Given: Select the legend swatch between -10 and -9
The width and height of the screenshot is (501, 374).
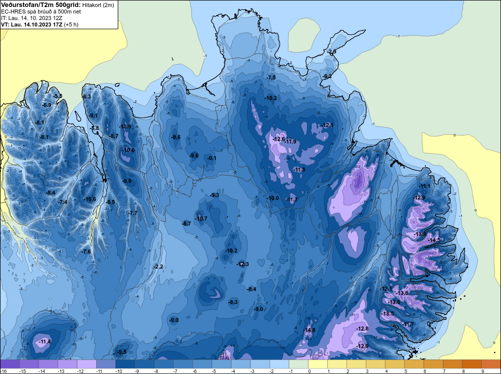Looking at the screenshot, I should 126,364.
